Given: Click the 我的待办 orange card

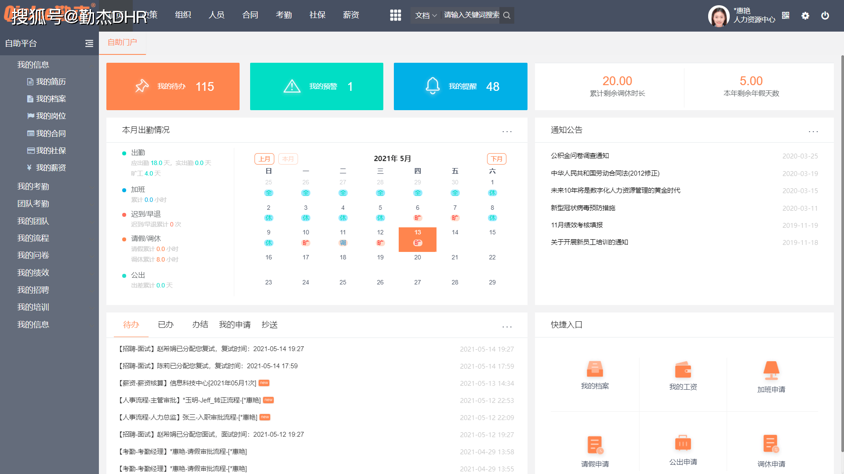Looking at the screenshot, I should coord(173,86).
